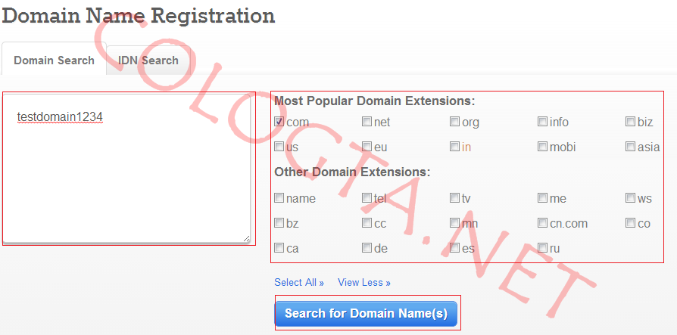Enable the net domain extension
This screenshot has width=677, height=335.
(x=367, y=122)
